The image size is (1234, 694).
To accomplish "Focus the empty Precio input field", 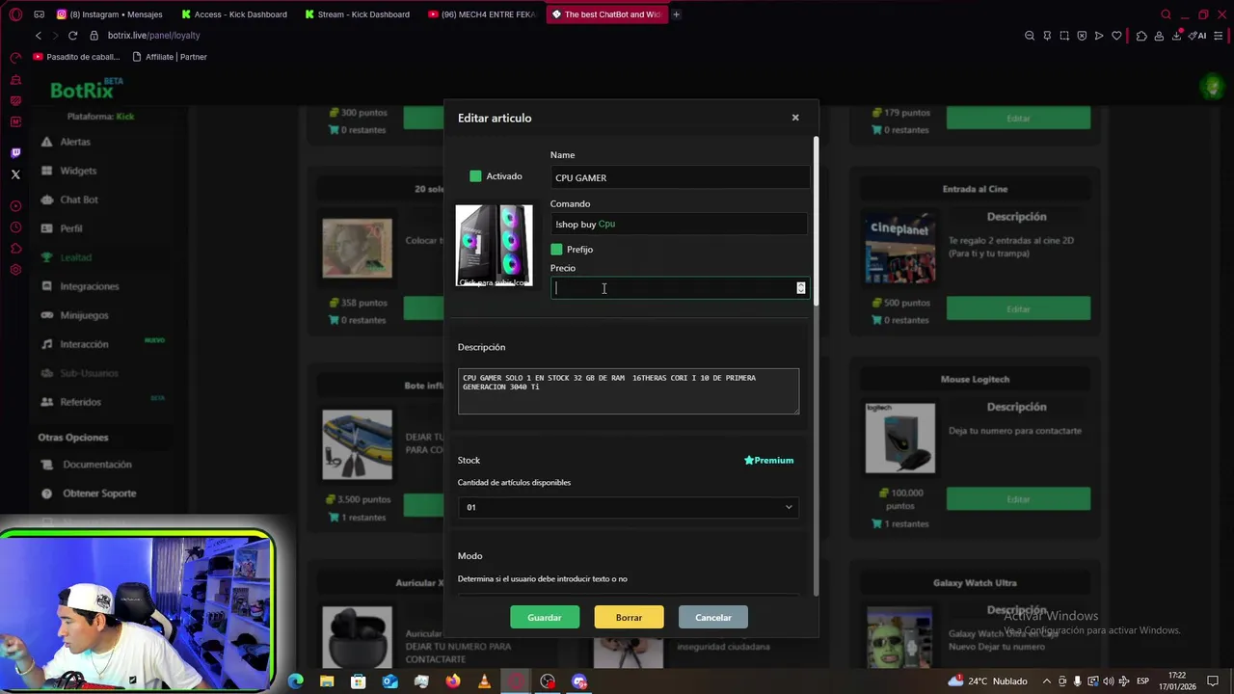I will click(679, 288).
